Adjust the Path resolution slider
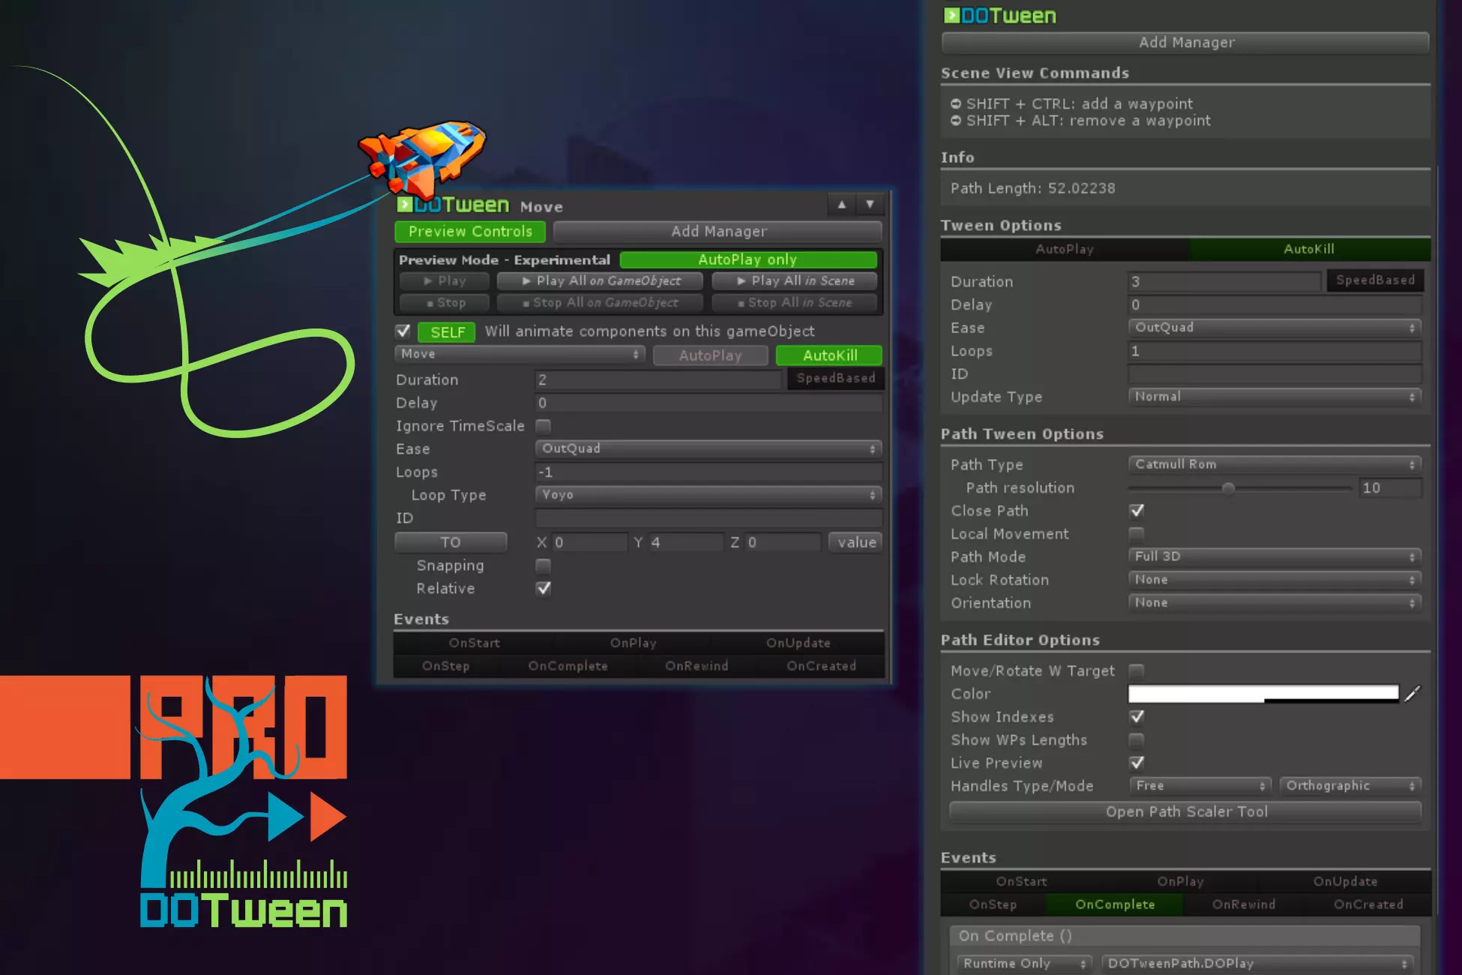Screen dimensions: 1462x975 pos(1228,487)
